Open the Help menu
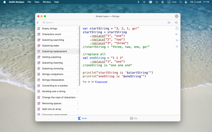212x132 pixels. point(56,2)
